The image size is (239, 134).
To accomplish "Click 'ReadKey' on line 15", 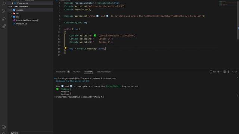I will click(x=92, y=49).
